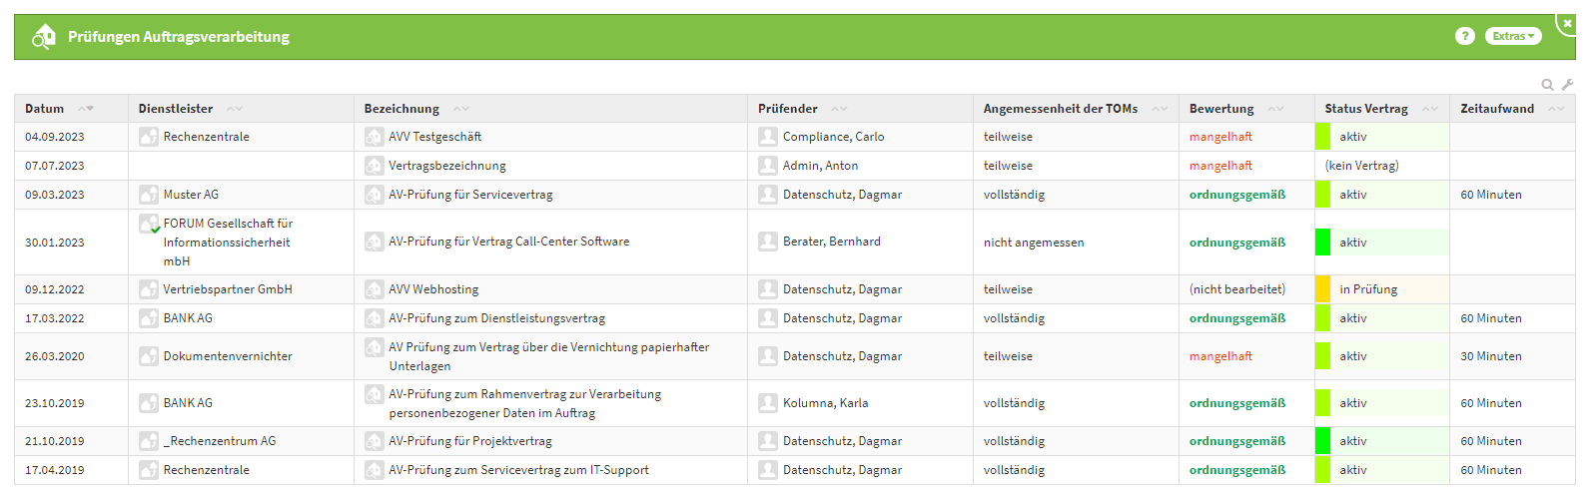Sort table by Datum column arrows

(86, 109)
